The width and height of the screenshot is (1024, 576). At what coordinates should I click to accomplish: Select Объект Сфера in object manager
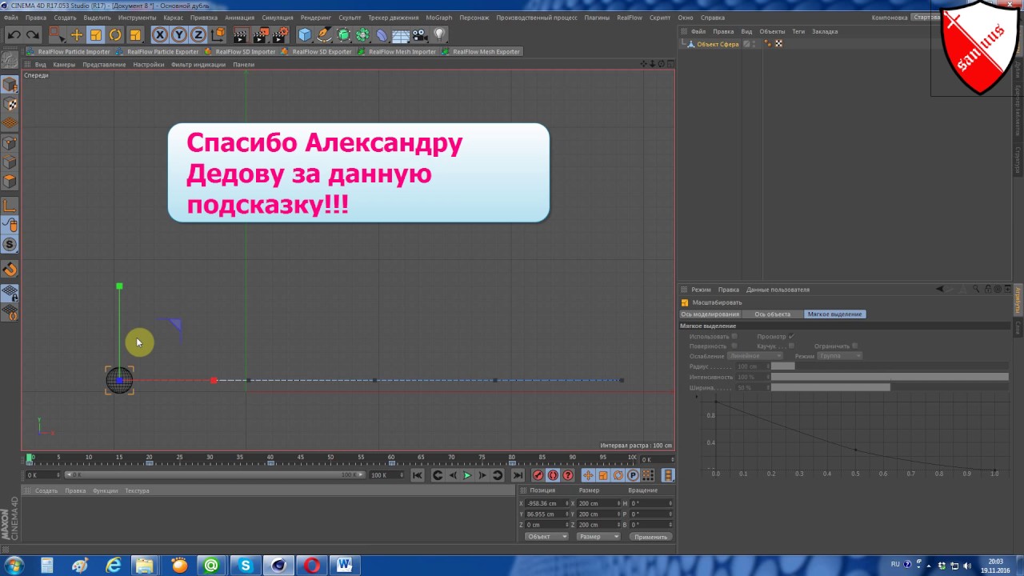click(x=718, y=44)
